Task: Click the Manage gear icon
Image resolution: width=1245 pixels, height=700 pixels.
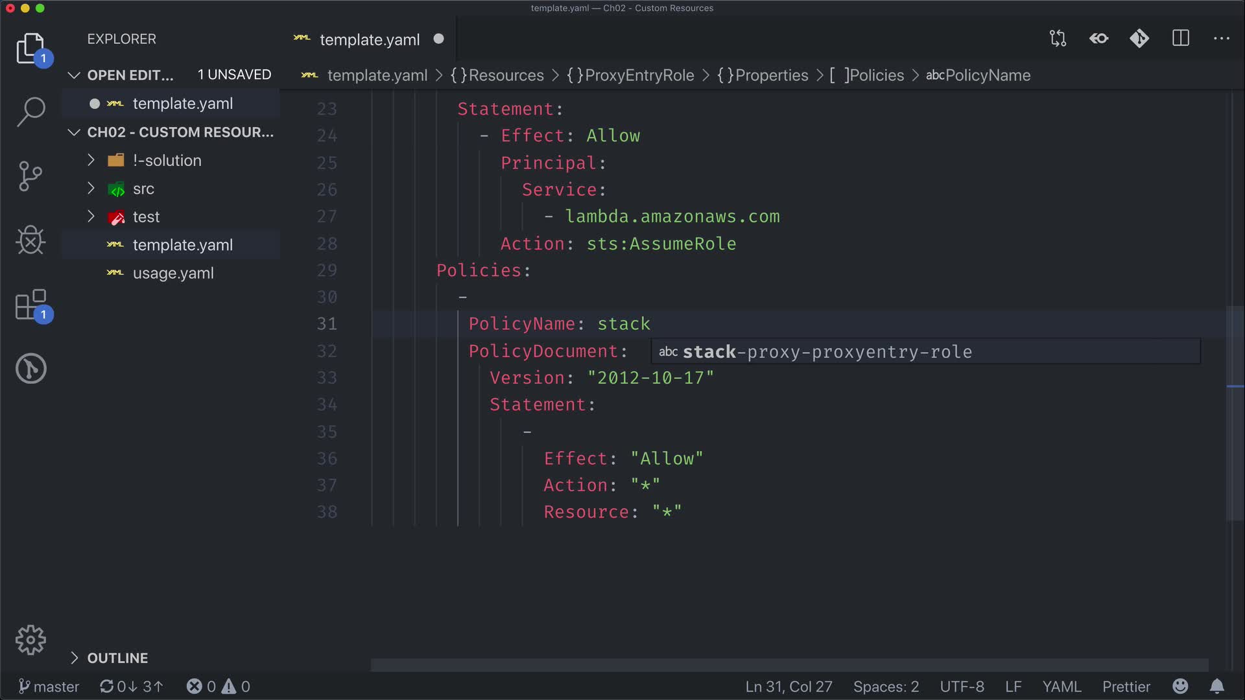Action: (x=30, y=640)
